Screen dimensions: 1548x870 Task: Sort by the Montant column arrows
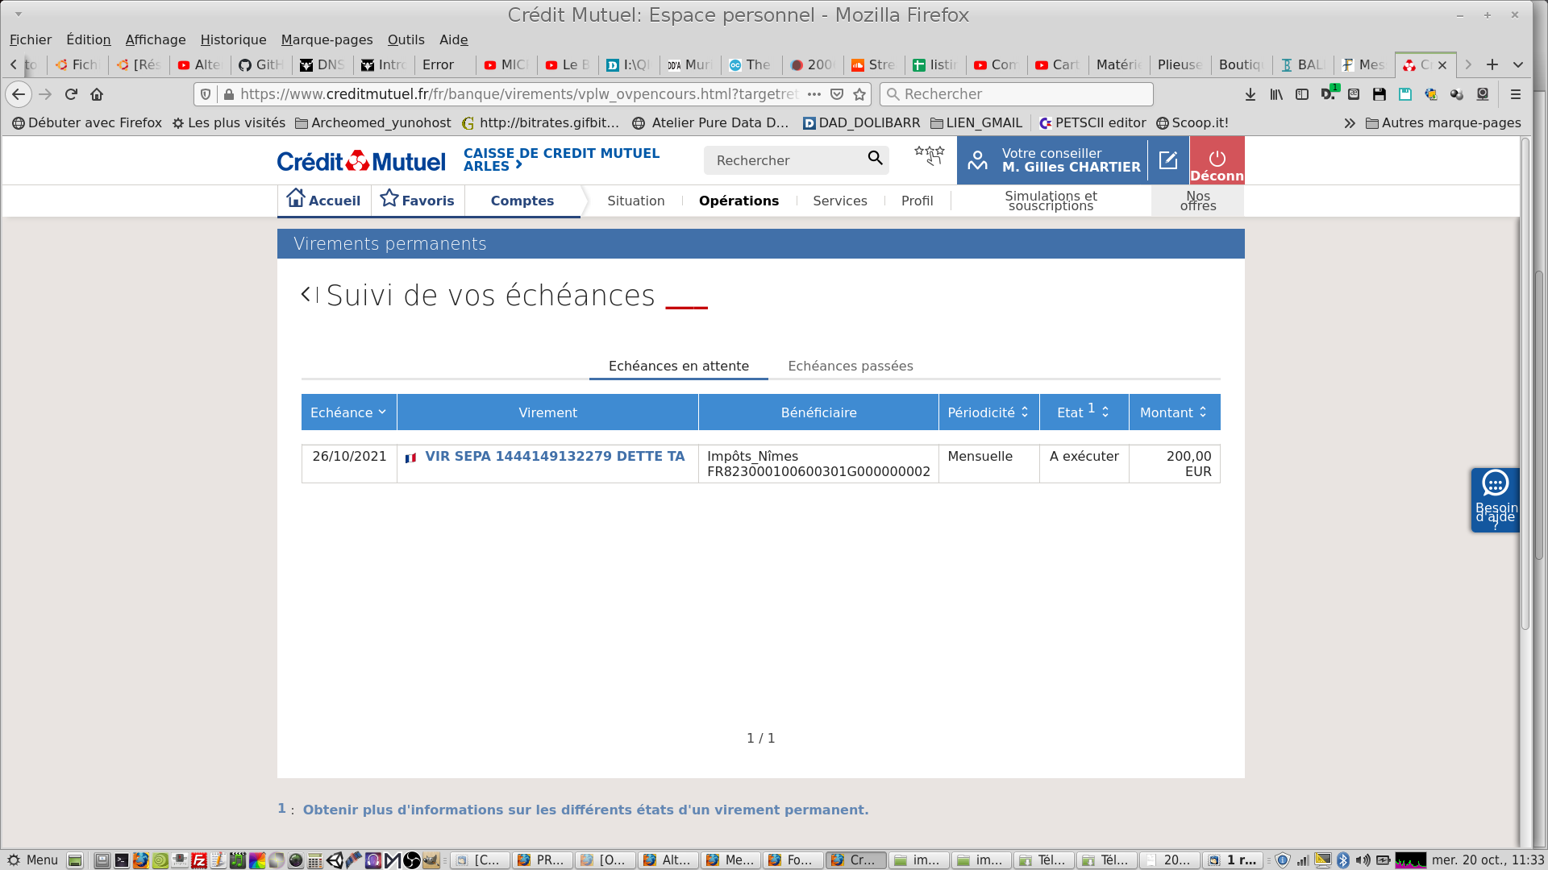tap(1203, 412)
